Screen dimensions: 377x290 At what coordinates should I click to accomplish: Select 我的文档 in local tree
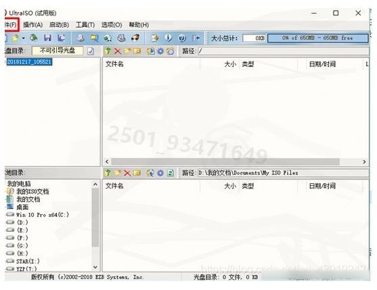click(x=28, y=199)
